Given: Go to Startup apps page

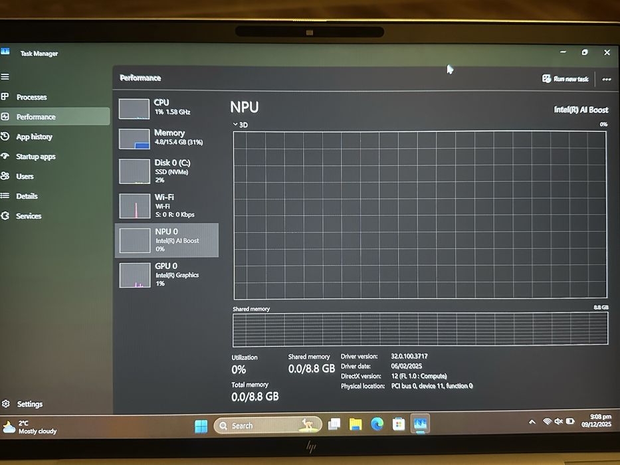Looking at the screenshot, I should coord(36,157).
